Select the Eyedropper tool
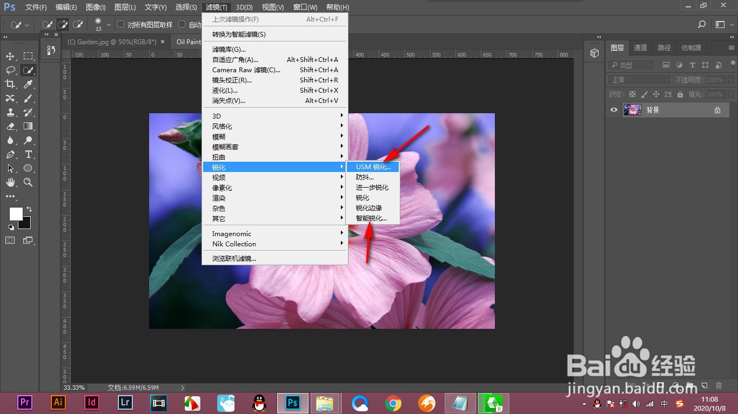The image size is (738, 414). 28,84
